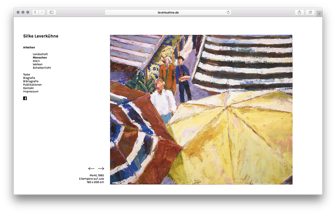The height and width of the screenshot is (214, 336).
Task: Click the text 'Eitempera auf Jute'
Action: [91, 179]
